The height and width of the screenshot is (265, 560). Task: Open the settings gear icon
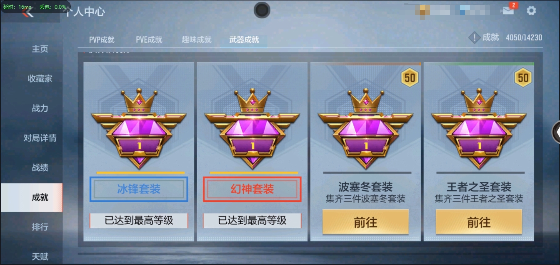pyautogui.click(x=531, y=10)
